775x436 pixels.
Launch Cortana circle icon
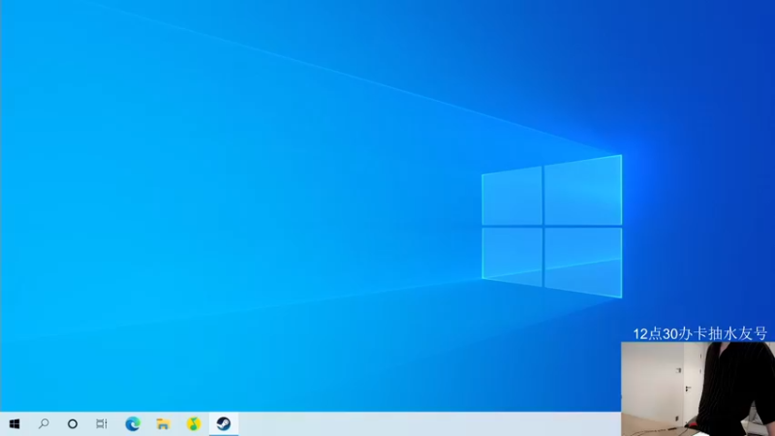click(x=73, y=424)
